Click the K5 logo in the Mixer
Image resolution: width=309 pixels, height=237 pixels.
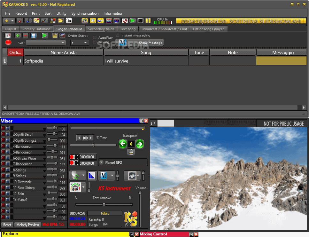coord(131,219)
